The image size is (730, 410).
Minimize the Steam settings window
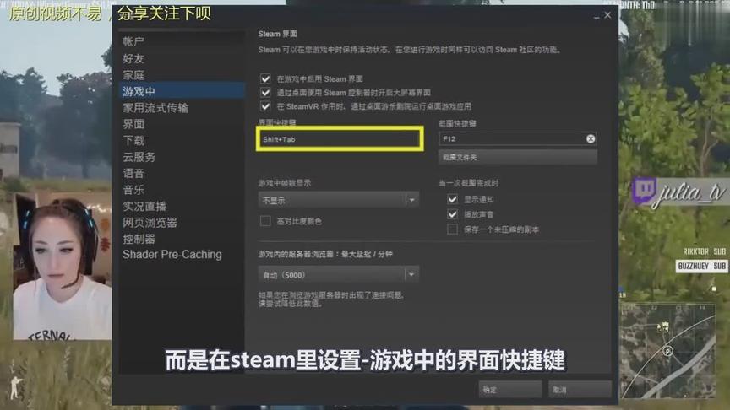point(597,16)
